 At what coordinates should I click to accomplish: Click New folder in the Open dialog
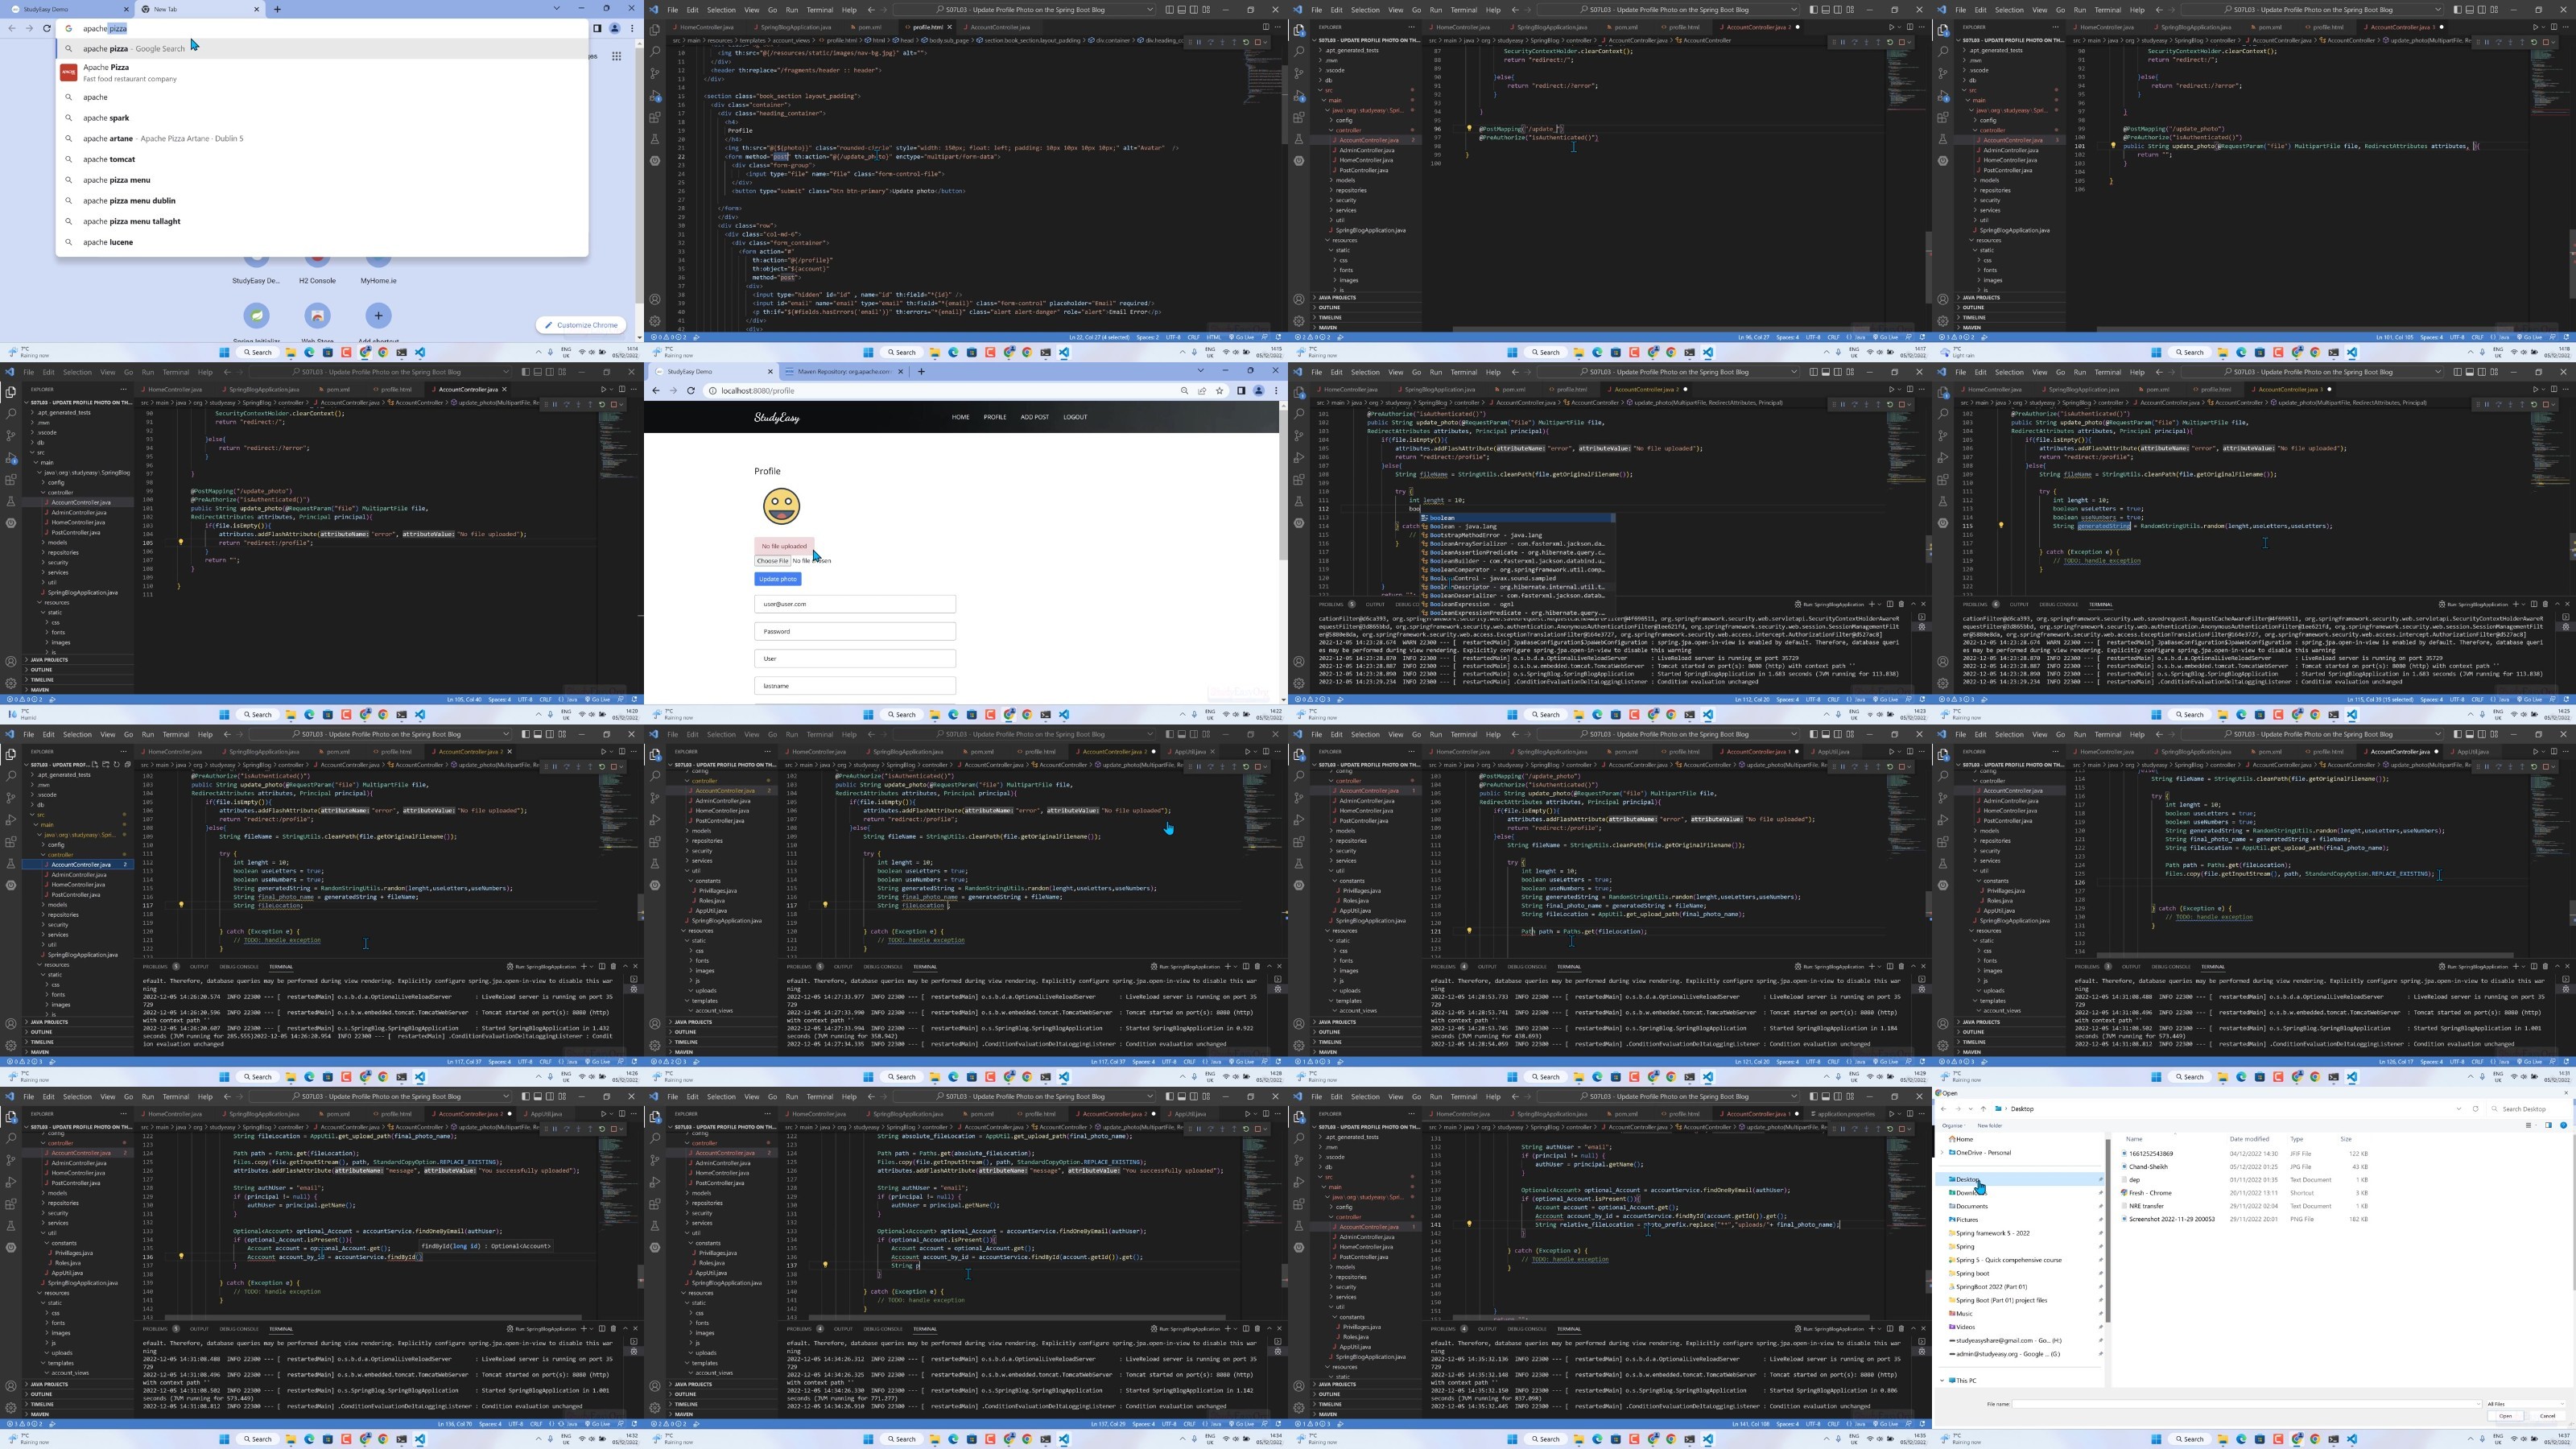(x=1989, y=1126)
